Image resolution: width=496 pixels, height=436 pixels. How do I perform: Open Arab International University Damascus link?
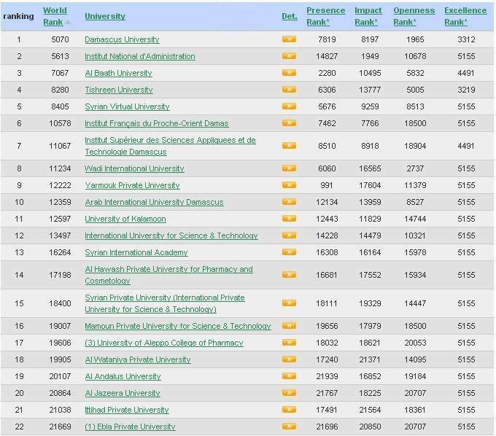point(154,202)
